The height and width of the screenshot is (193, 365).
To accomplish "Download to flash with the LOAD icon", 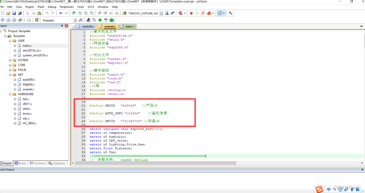I will 37,20.
